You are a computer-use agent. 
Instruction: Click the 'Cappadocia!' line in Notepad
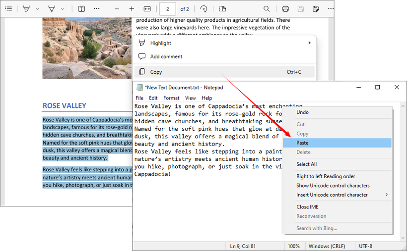coord(153,174)
